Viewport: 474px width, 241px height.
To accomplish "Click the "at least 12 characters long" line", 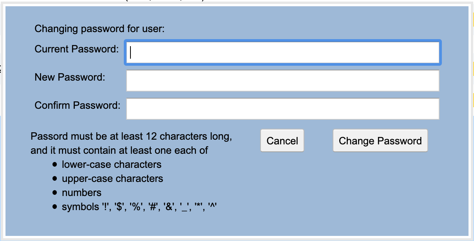I will point(131,137).
